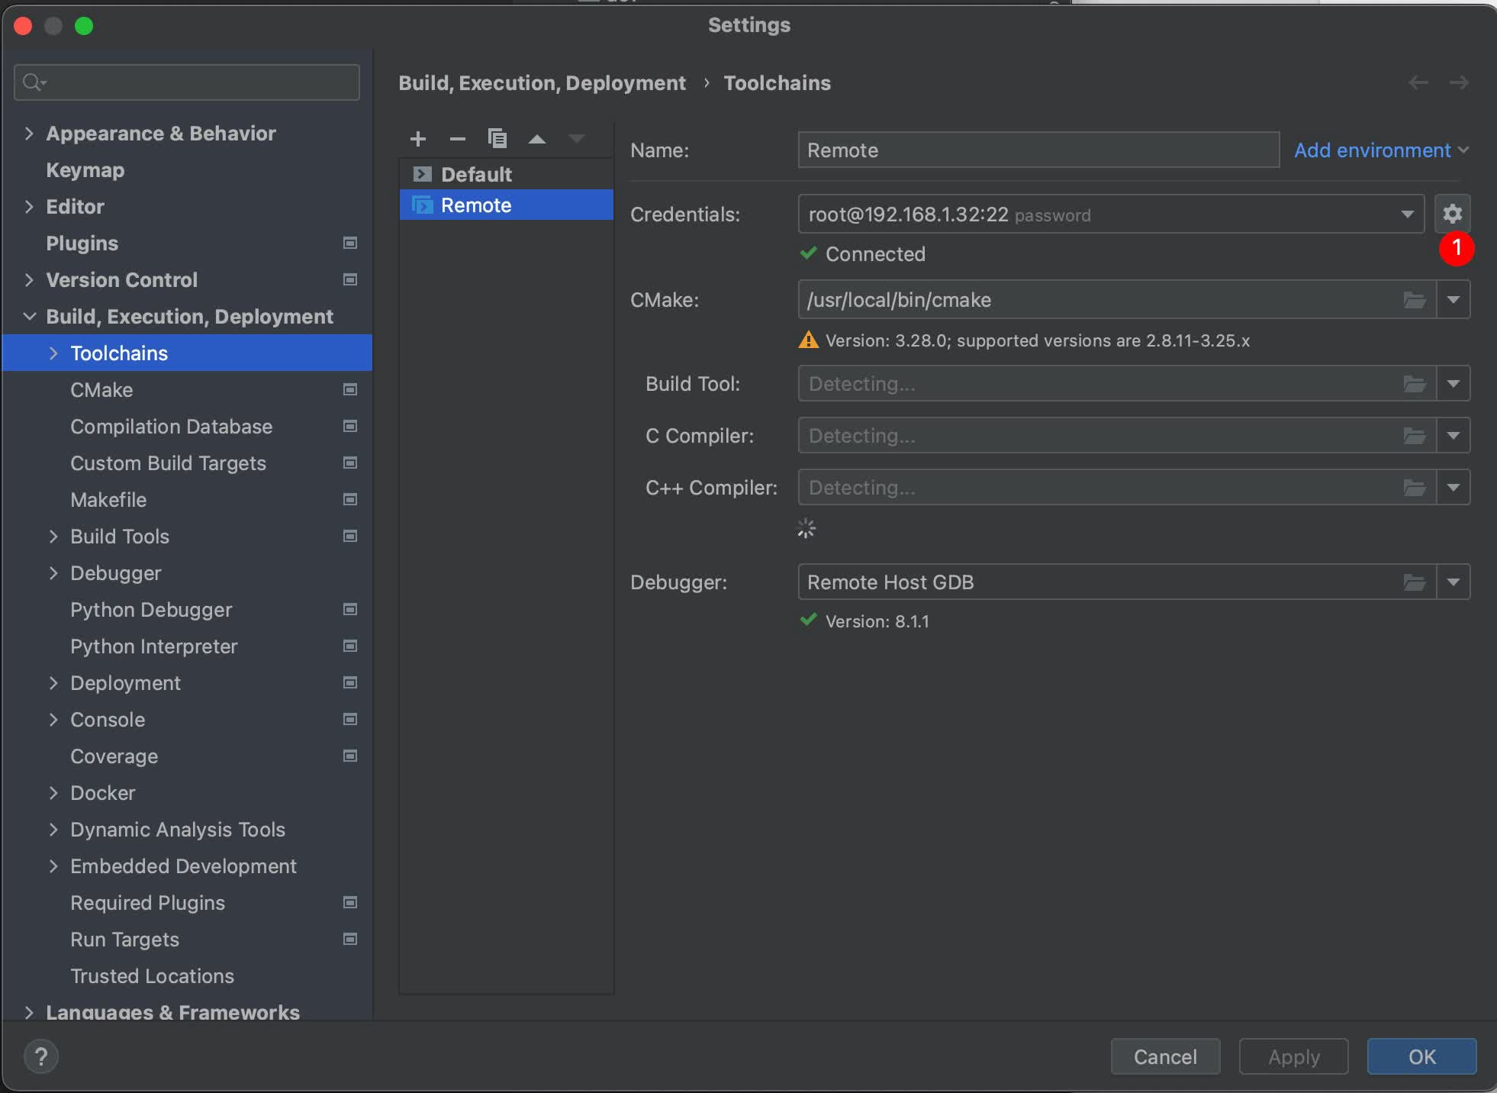Select Default toolchain in list
This screenshot has width=1497, height=1093.
(476, 175)
